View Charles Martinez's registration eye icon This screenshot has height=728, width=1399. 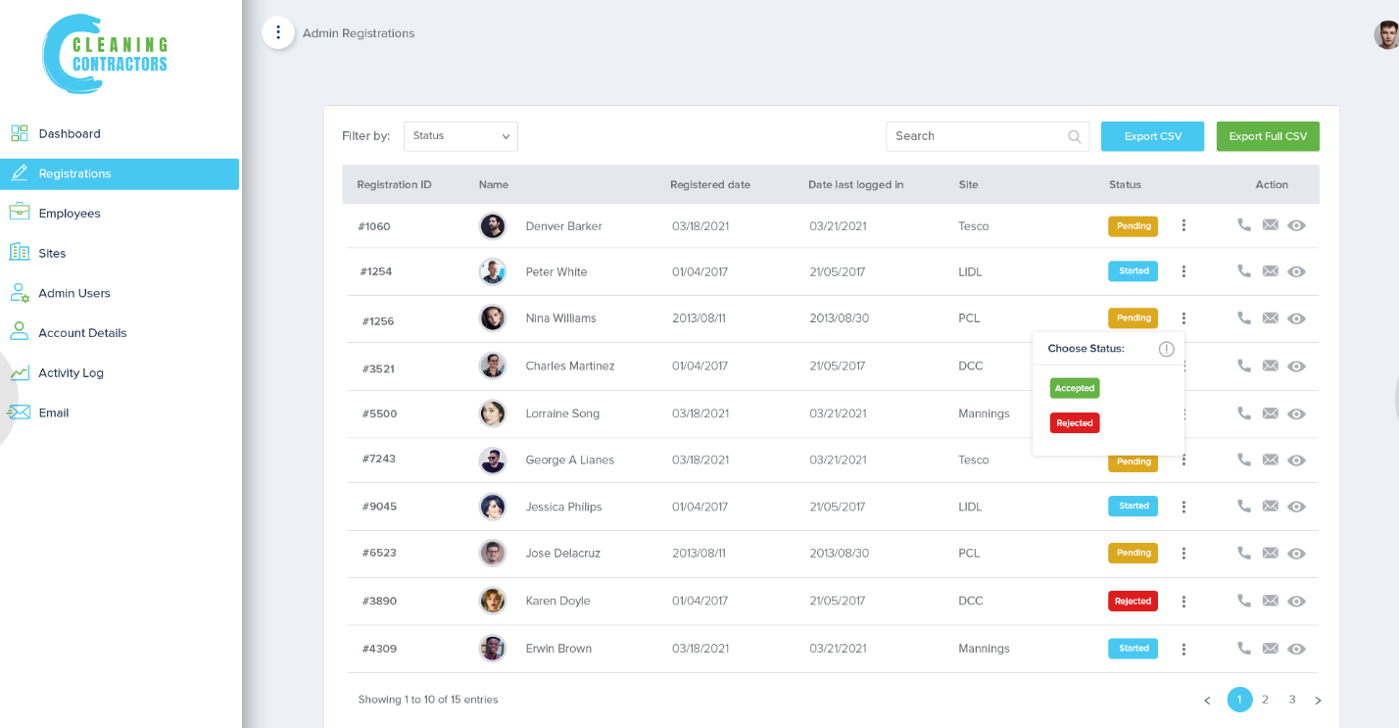click(1297, 365)
